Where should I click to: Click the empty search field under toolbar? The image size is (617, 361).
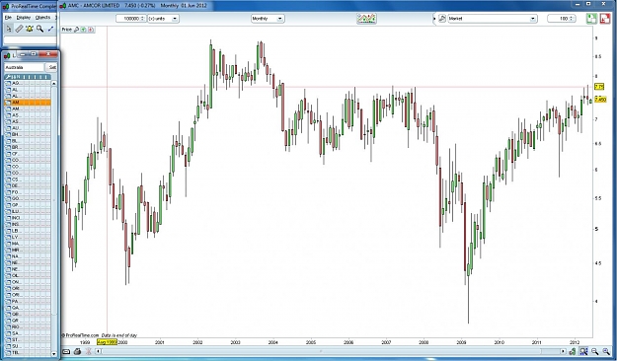(x=30, y=40)
